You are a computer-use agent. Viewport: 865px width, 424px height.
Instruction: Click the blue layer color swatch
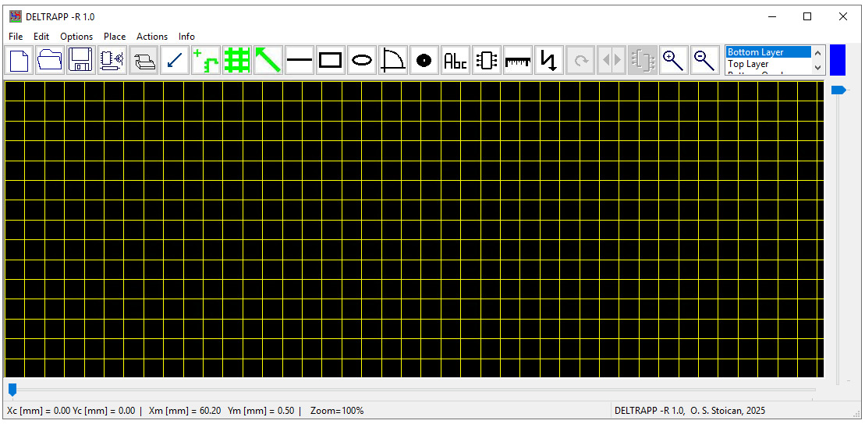838,60
